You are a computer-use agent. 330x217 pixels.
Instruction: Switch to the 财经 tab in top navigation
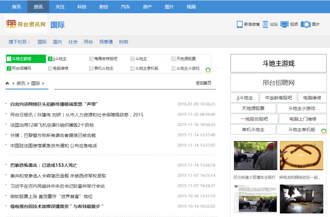[x=104, y=6]
